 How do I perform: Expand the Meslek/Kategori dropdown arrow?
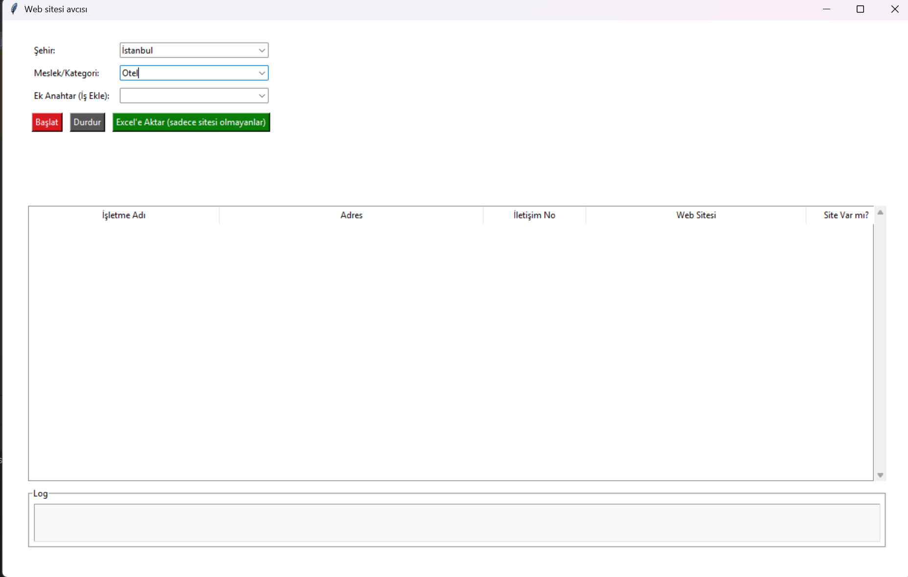point(262,73)
